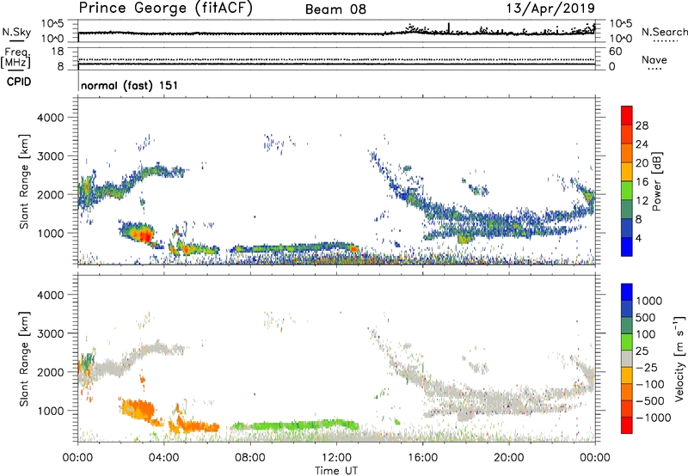688x476 pixels.
Task: Click the 'Velocity [m s-1]' colorbar title
Action: click(x=679, y=358)
